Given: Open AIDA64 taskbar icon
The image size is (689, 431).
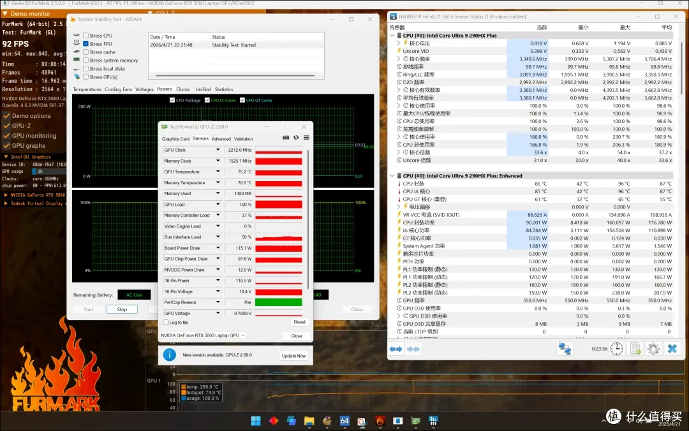Looking at the screenshot, I should coord(344,421).
